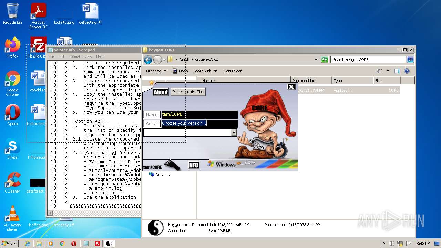The height and width of the screenshot is (248, 441).
Task: Open the Share with menu
Action: (x=205, y=71)
